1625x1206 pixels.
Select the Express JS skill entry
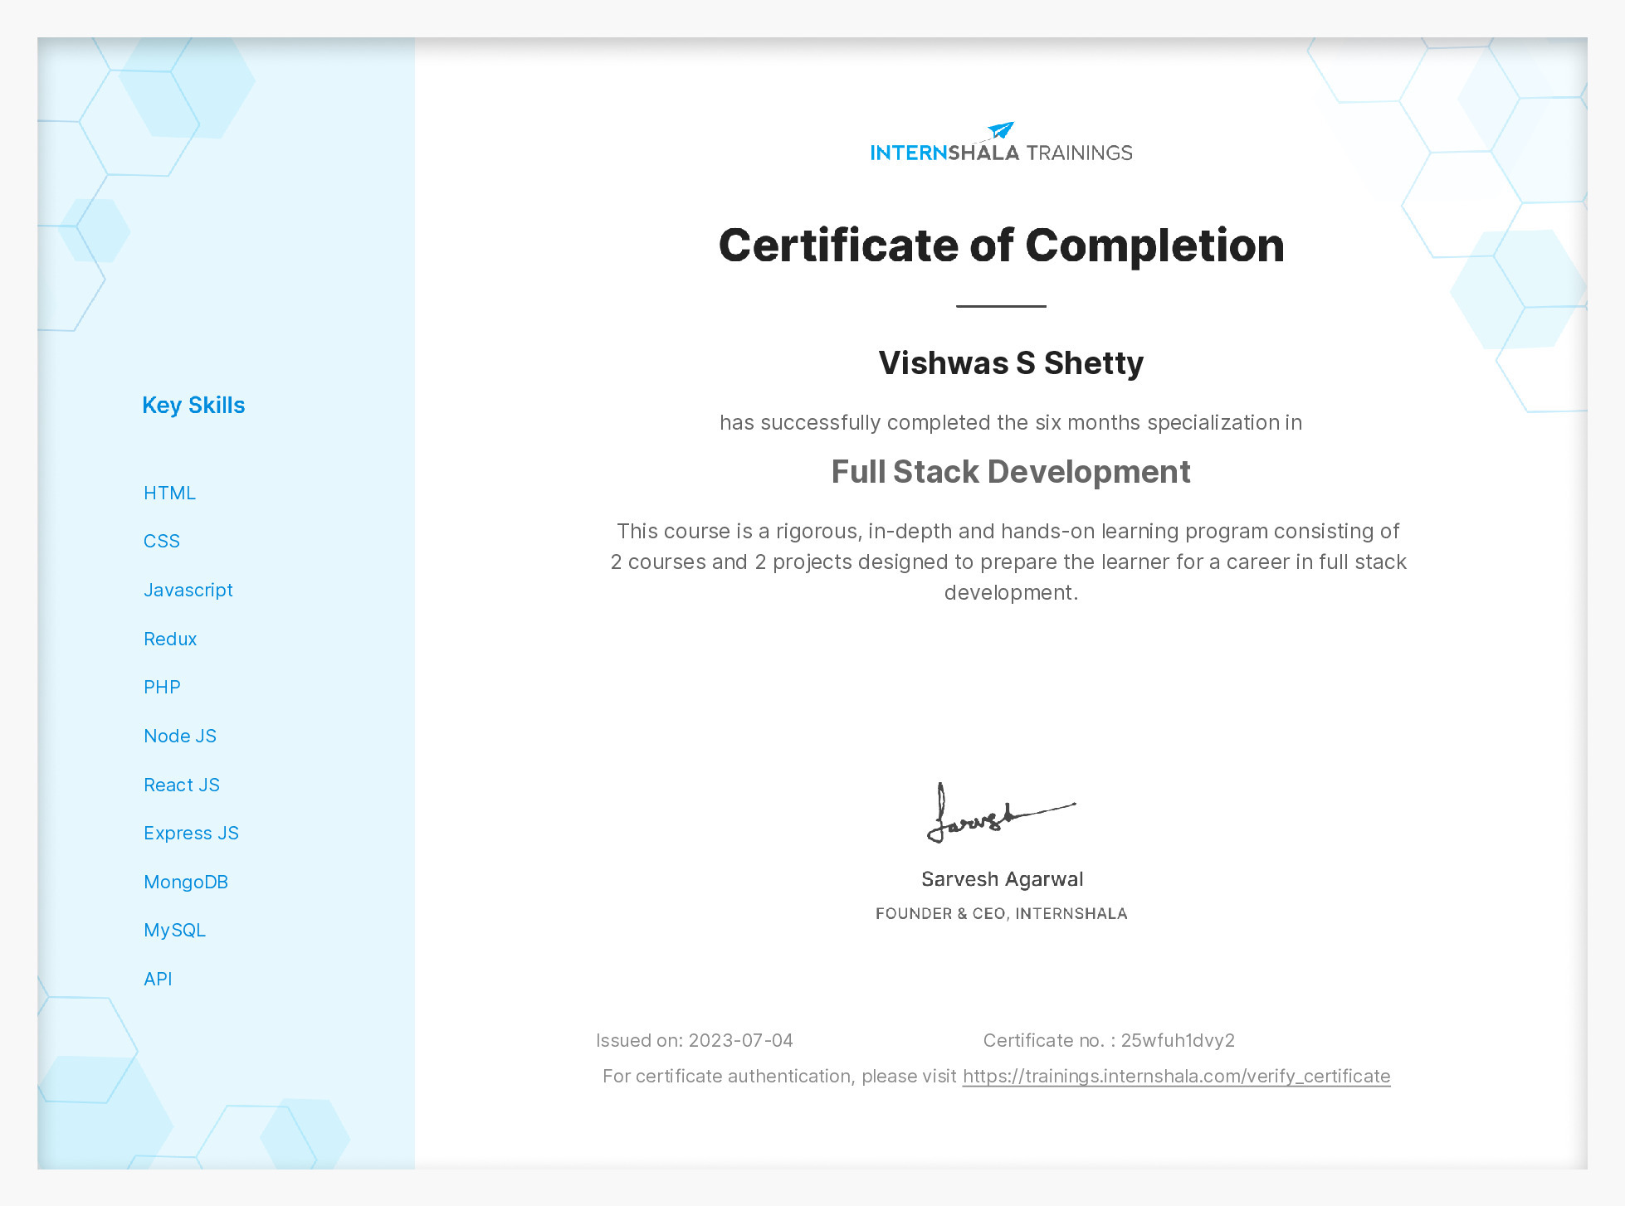coord(191,834)
